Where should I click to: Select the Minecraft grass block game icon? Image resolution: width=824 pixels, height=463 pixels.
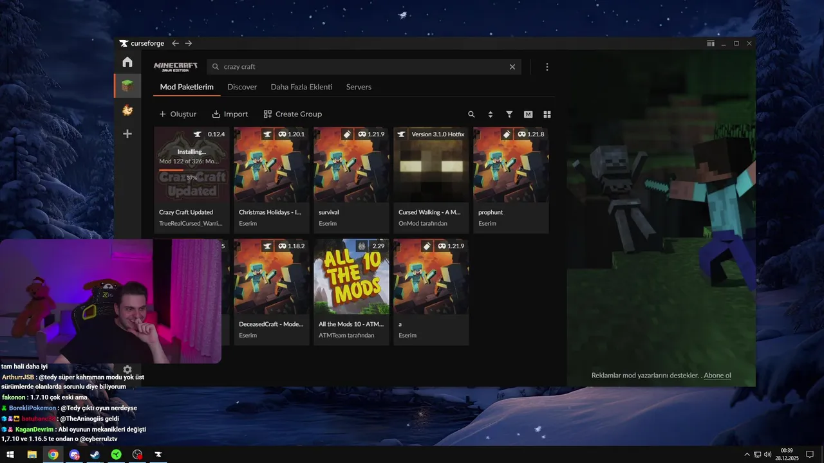point(127,86)
